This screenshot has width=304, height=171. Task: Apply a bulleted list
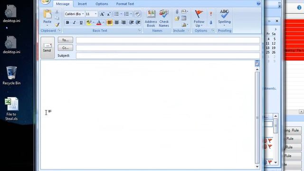[116, 14]
